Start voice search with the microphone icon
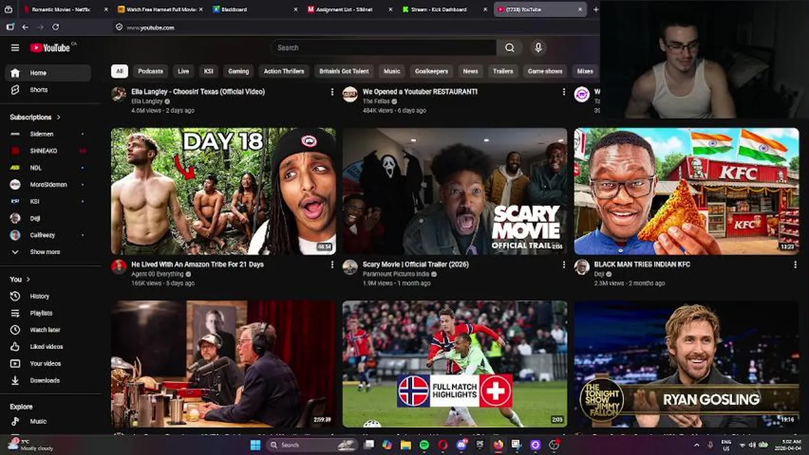The image size is (809, 455). click(538, 47)
